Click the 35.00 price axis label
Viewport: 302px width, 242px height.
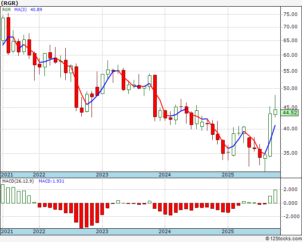[x=290, y=153]
